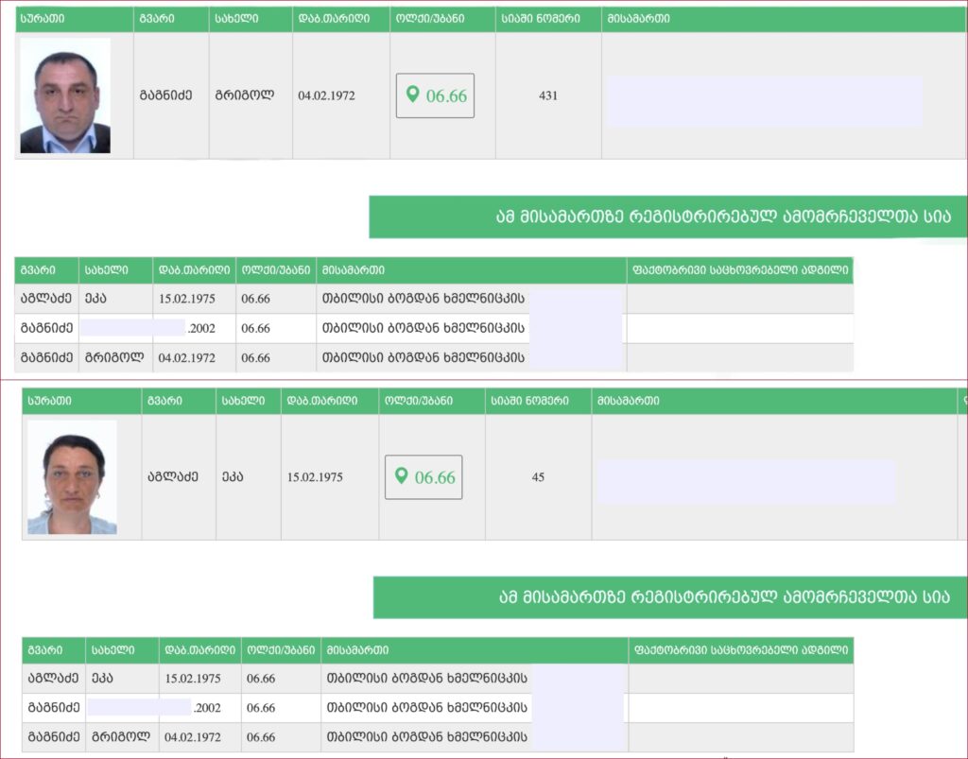Click the registered voters list banner below record 431

[x=668, y=216]
